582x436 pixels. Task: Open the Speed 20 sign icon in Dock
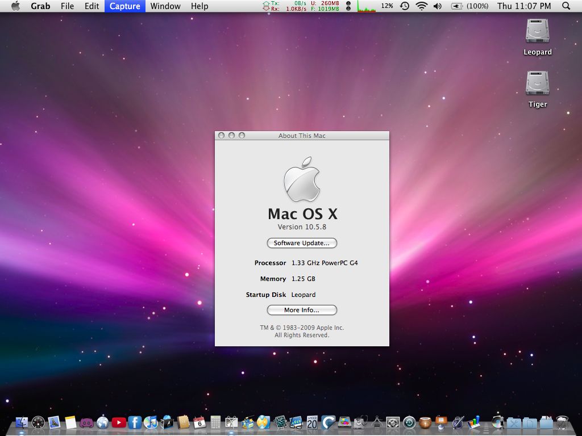click(x=312, y=422)
